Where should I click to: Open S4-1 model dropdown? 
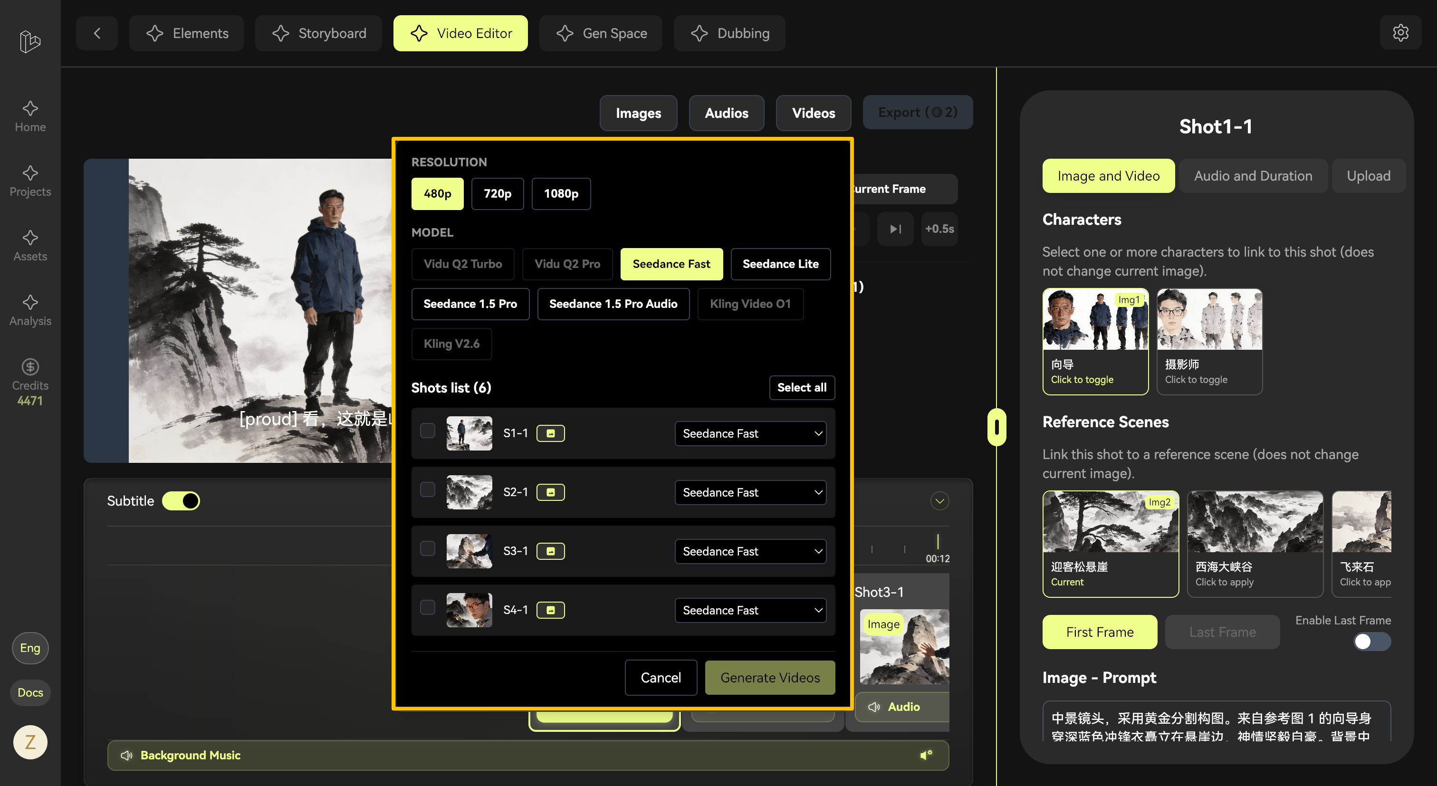[750, 610]
